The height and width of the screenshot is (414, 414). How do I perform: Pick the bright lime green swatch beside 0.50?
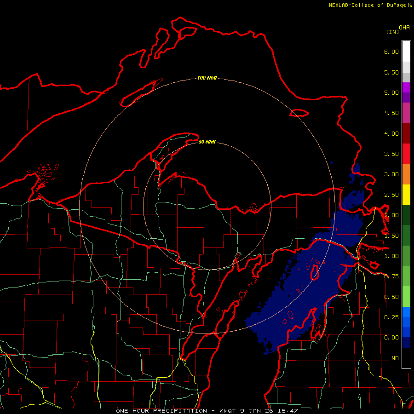pos(406,297)
